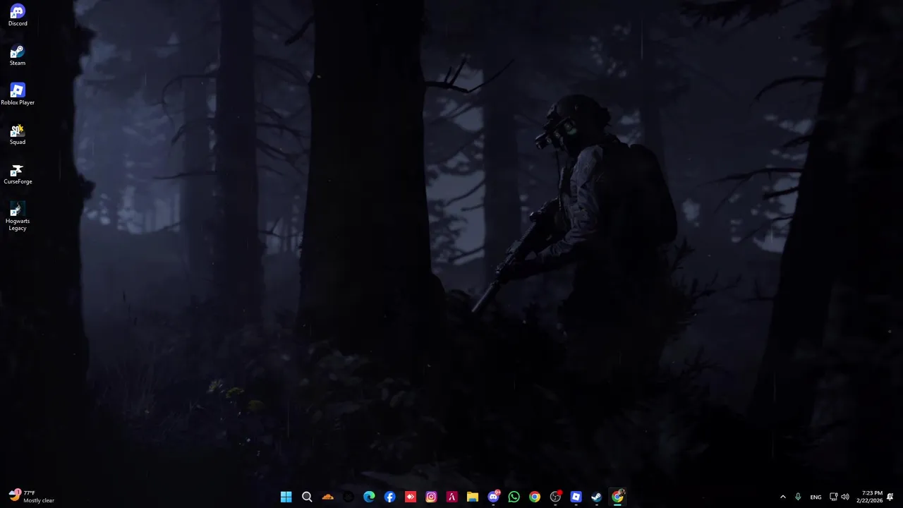This screenshot has height=508, width=903.
Task: Open the dark red 'A' taskbar app
Action: [451, 497]
